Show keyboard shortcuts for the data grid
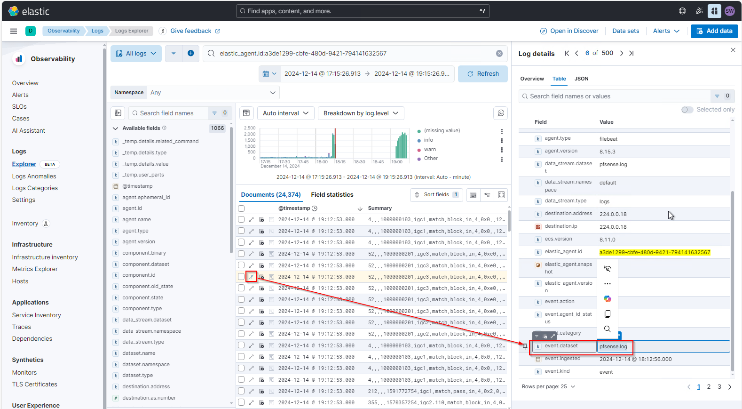Image resolution: width=742 pixels, height=409 pixels. 473,195
